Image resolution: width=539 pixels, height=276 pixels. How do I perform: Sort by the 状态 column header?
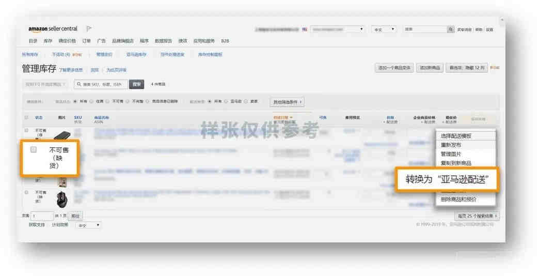point(39,118)
